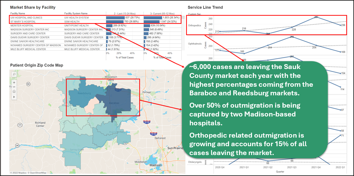Image resolution: width=354 pixels, height=176 pixels.
Task: Open the map search magnifier tool
Action: click(x=14, y=74)
